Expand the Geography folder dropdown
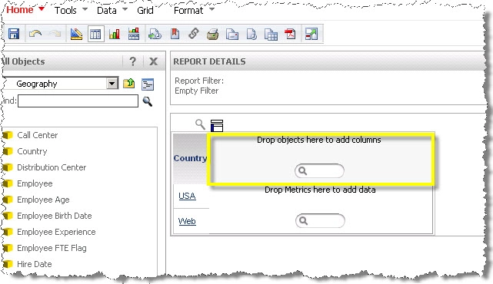 [x=112, y=84]
